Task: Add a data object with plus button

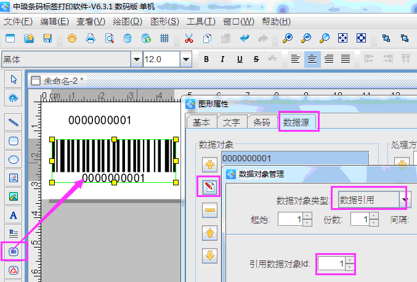Action: 209,165
